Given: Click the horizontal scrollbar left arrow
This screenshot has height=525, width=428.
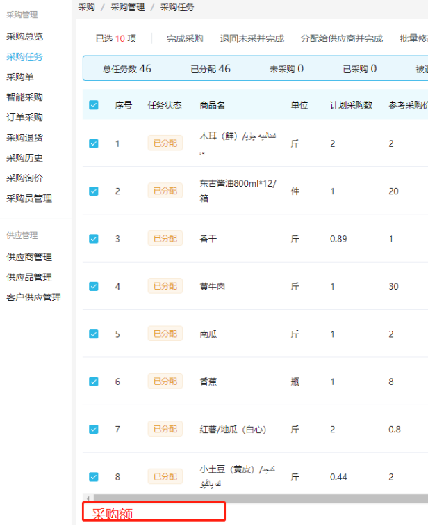Looking at the screenshot, I should point(88,499).
